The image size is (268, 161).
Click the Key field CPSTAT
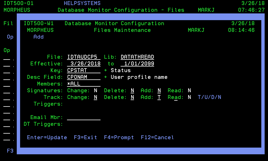[x=84, y=70]
